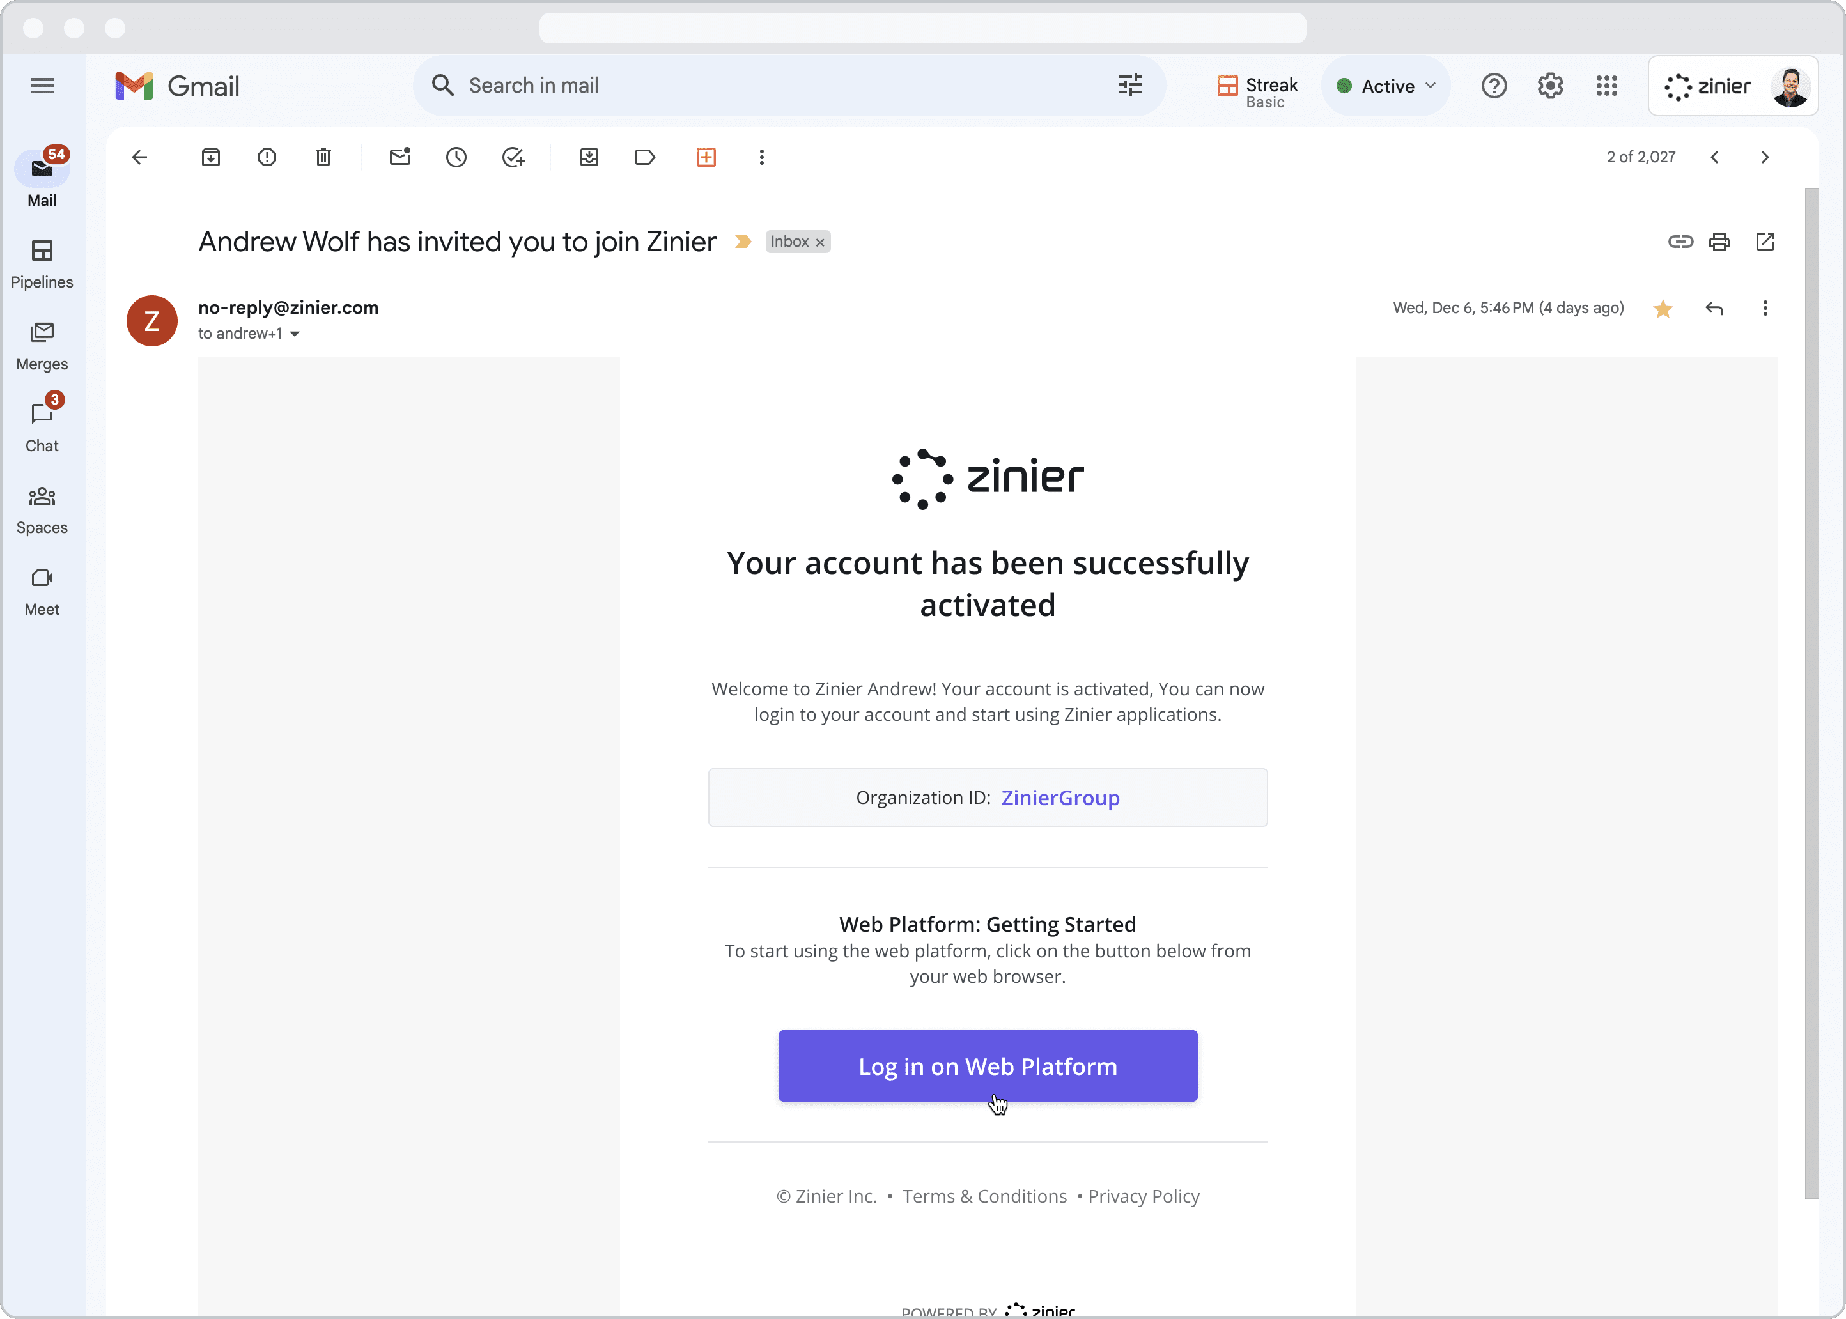
Task: Remove the Inbox label from the email
Action: (820, 243)
